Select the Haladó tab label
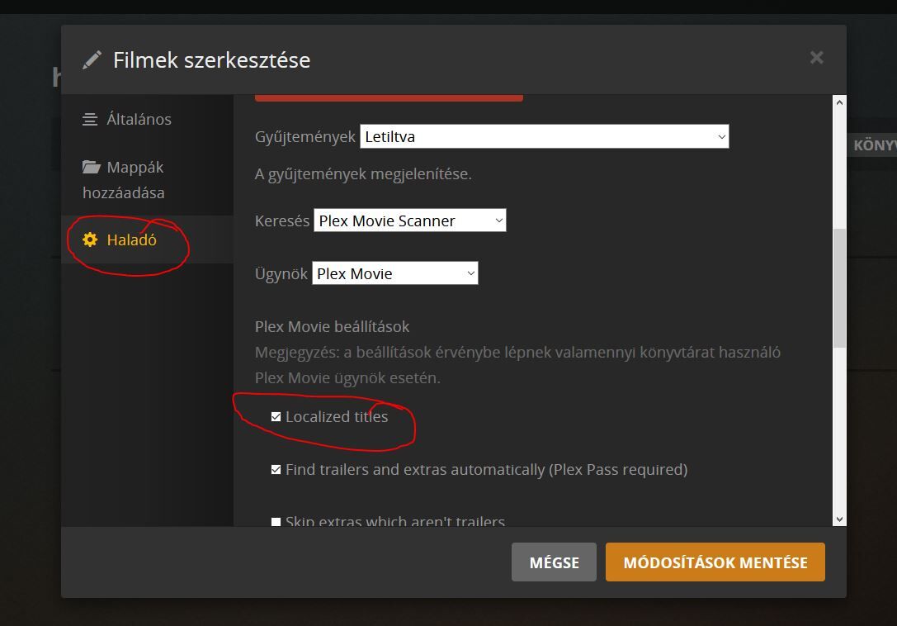 (131, 240)
